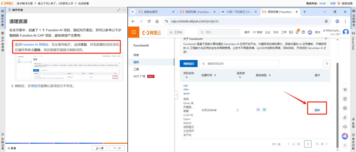This screenshot has height=152, width=356.
Task: Select 工具 in FunctionAI sidebar
Action: (x=136, y=69)
